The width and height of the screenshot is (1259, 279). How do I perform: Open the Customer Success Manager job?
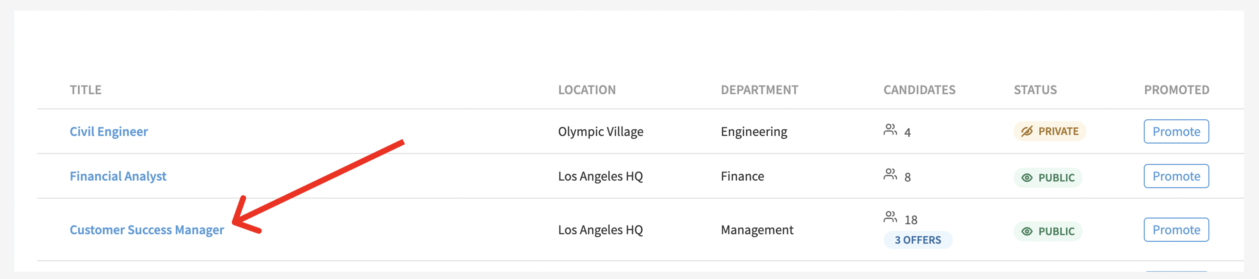pyautogui.click(x=147, y=229)
